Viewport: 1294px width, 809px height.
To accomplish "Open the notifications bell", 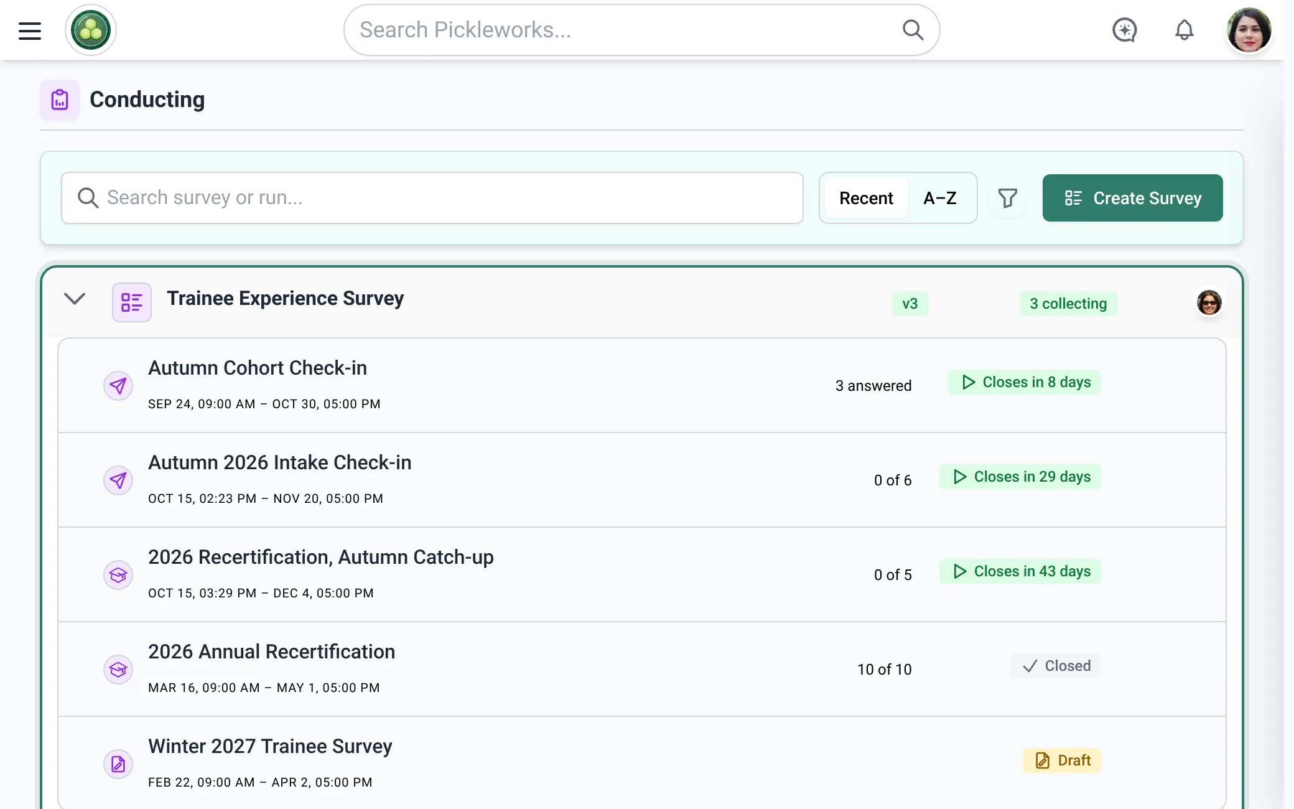I will (x=1184, y=30).
